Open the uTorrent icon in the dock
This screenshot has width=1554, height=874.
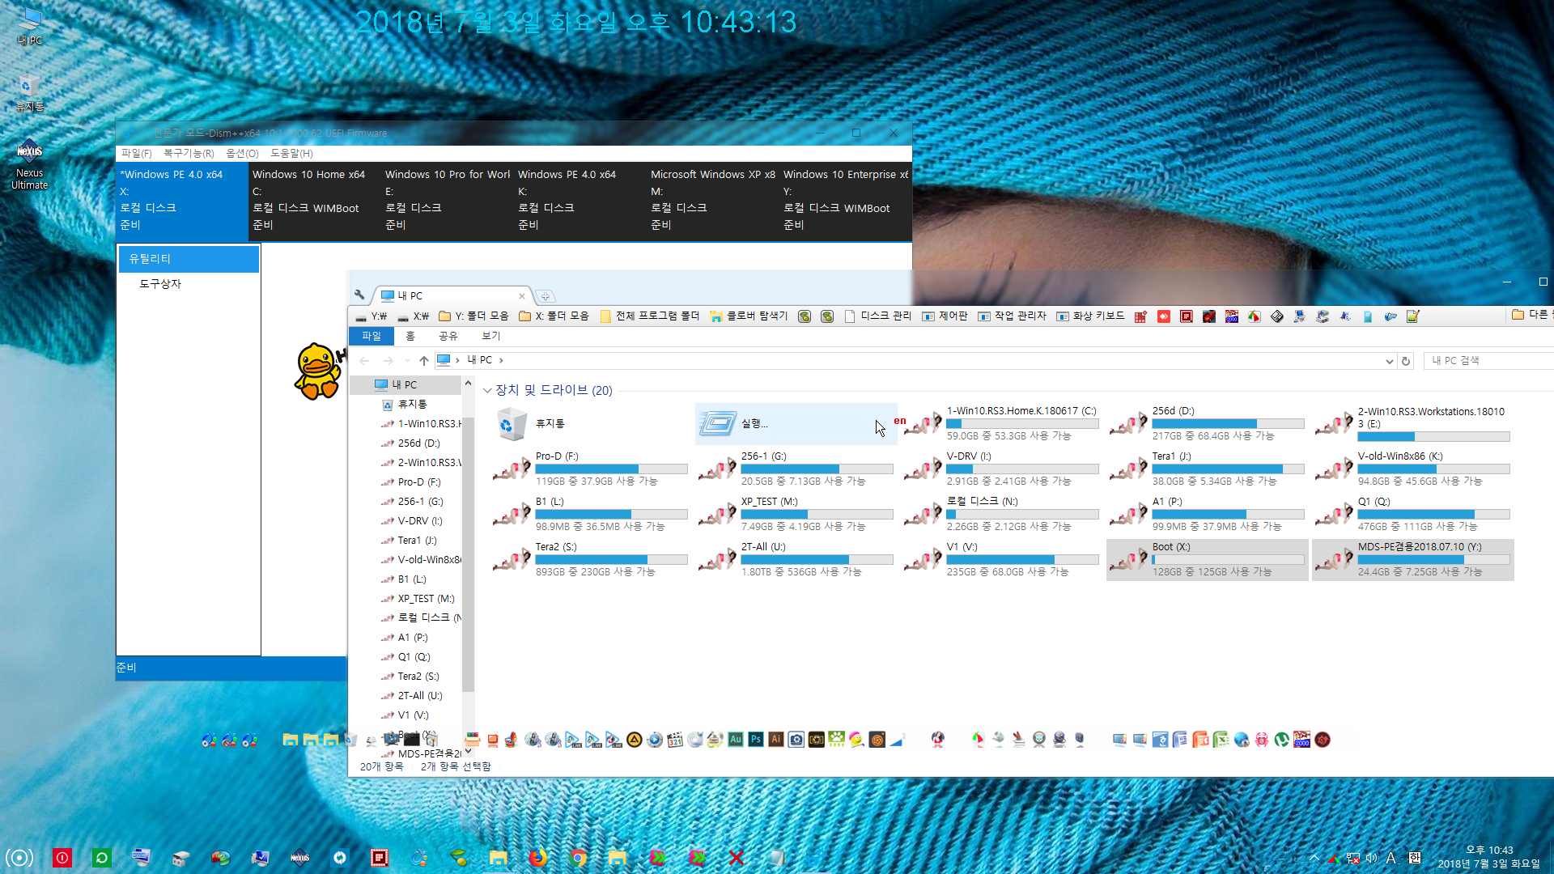pos(1281,739)
